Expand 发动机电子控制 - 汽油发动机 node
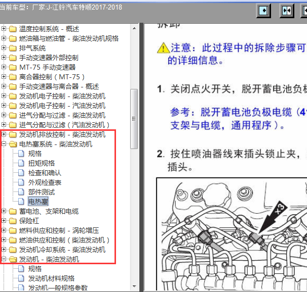Image resolution: width=307 pixels, height=292 pixels. [x=4, y=106]
